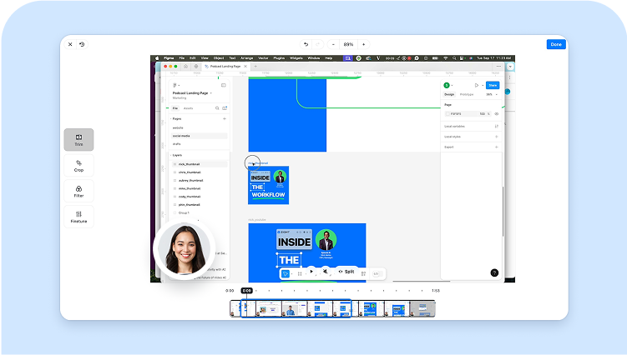
Task: Click the page background color swatch
Action: click(447, 114)
